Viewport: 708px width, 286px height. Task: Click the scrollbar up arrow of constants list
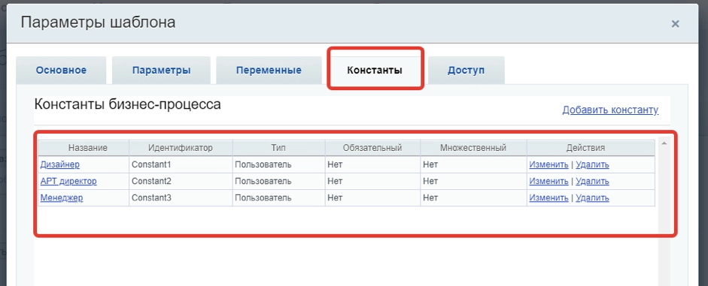664,143
